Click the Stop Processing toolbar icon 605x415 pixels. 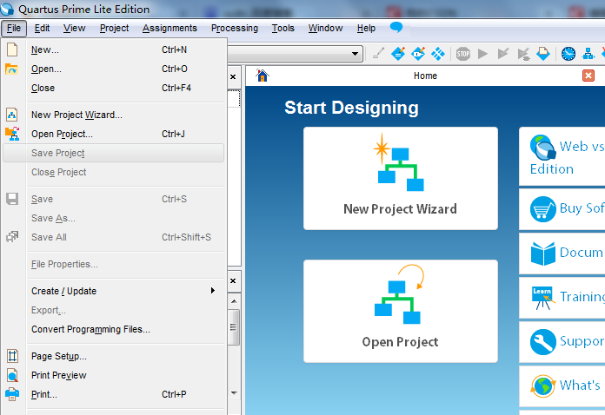pos(463,54)
